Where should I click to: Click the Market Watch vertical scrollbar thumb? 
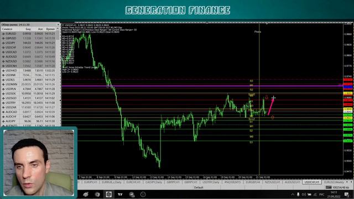(58, 36)
